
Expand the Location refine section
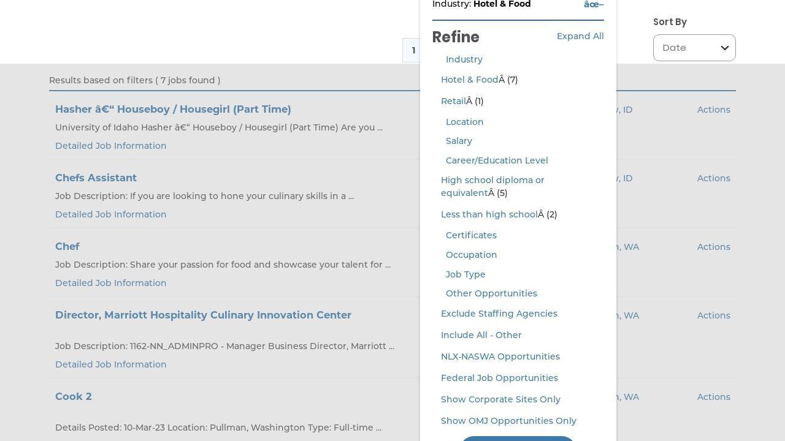click(465, 122)
